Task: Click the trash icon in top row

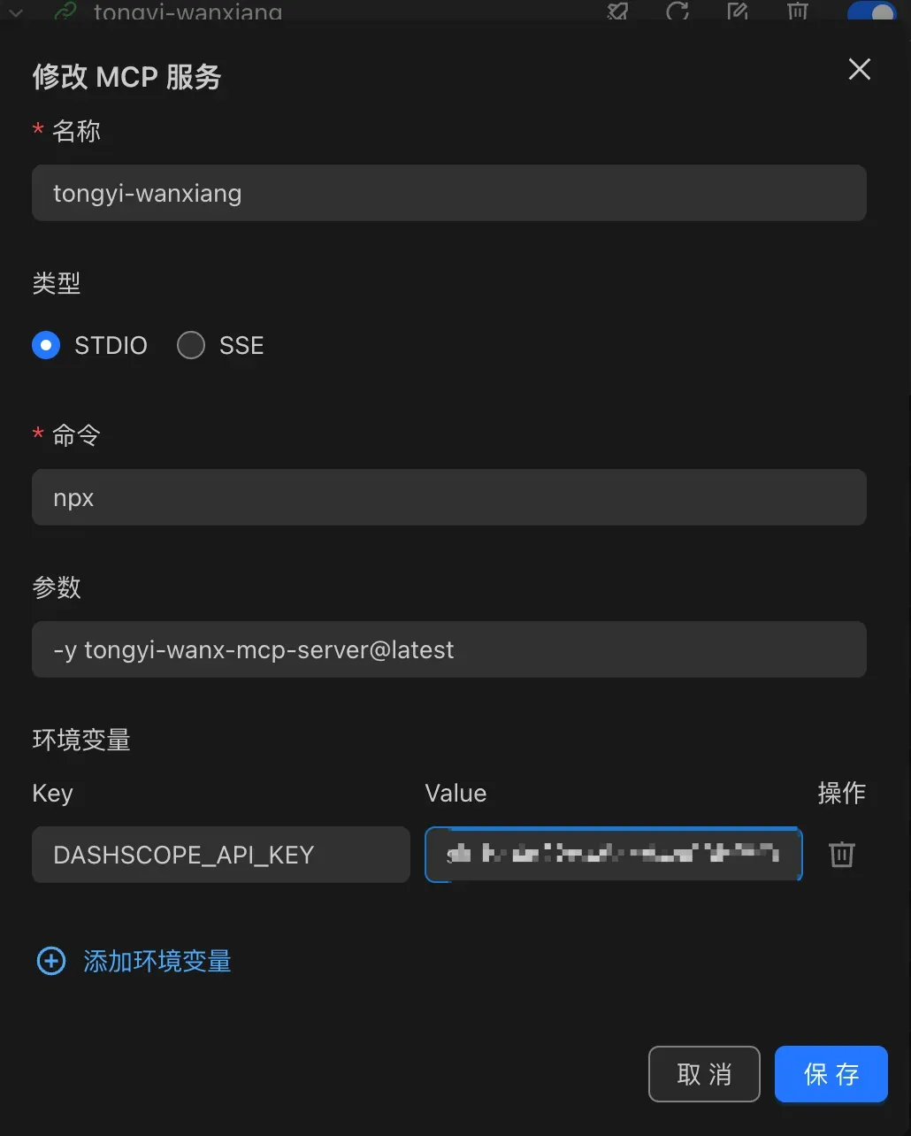Action: [x=798, y=11]
